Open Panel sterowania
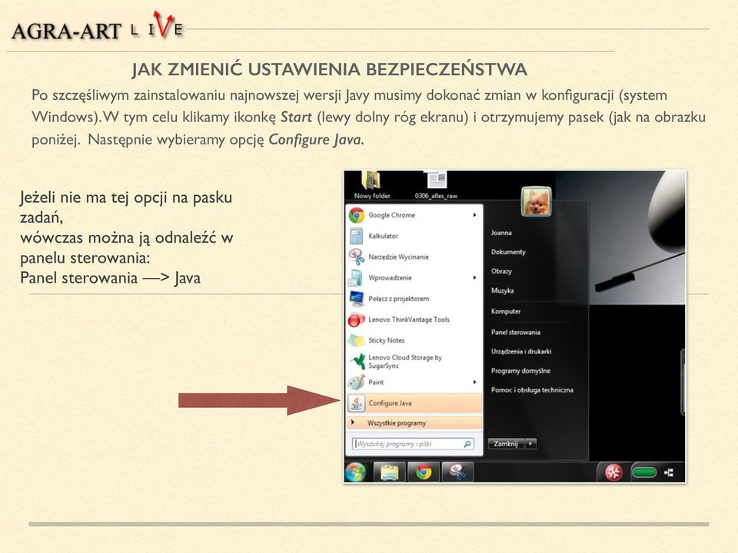738x553 pixels. (515, 332)
